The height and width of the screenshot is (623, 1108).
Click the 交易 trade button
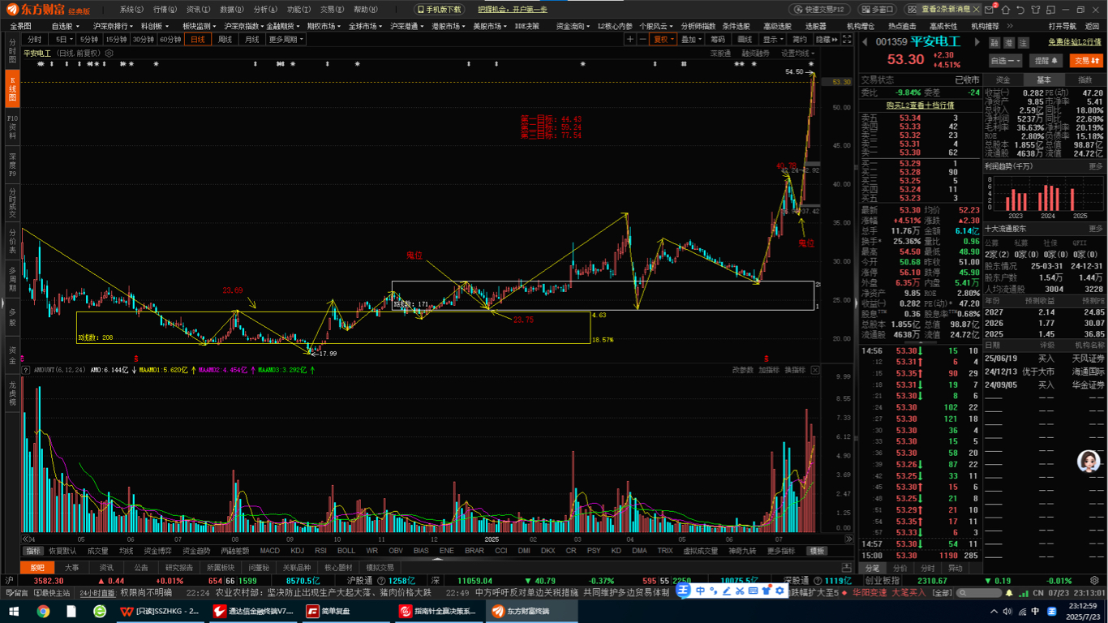[1085, 61]
